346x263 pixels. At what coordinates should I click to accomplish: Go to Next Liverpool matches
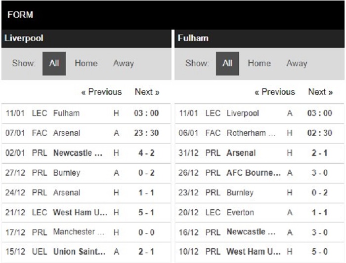tap(147, 92)
